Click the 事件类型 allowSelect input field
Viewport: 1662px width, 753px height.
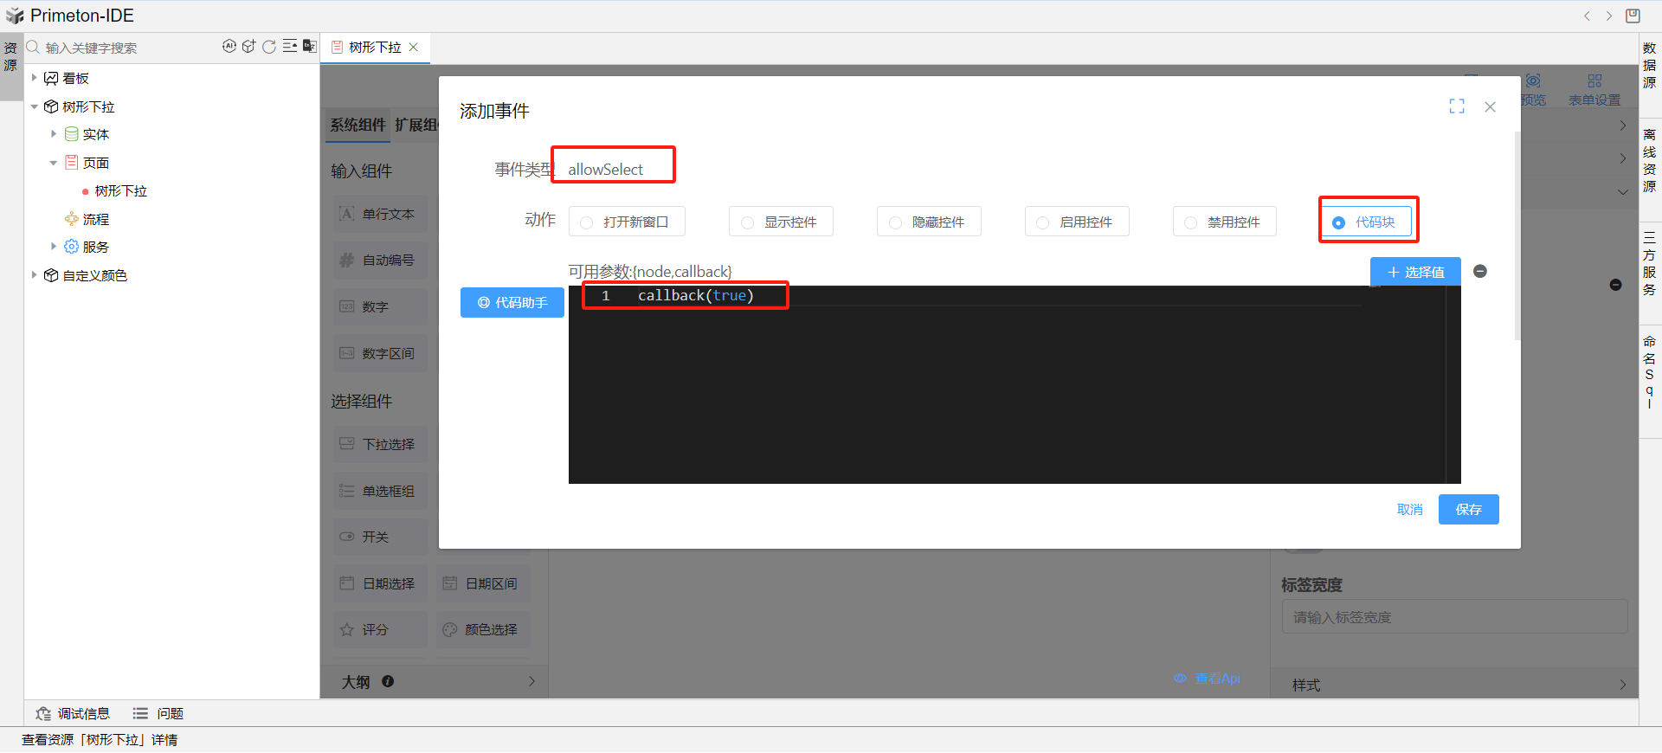614,169
